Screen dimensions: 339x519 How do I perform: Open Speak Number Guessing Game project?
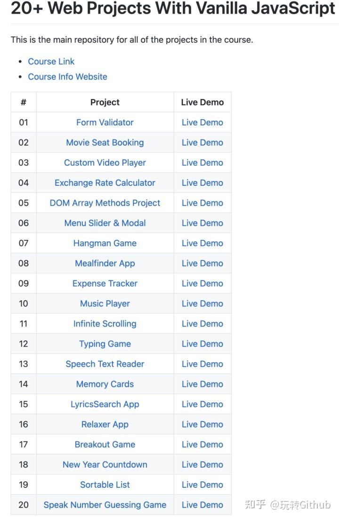coord(105,505)
